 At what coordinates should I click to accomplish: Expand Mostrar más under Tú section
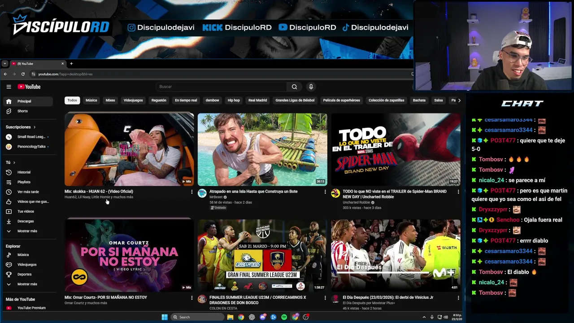pyautogui.click(x=27, y=231)
